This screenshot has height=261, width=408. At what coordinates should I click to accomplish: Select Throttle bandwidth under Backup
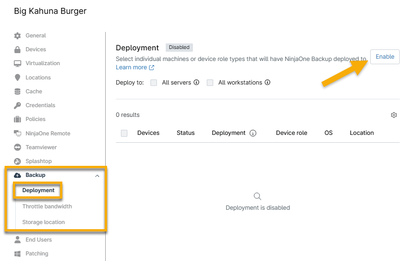pos(47,206)
